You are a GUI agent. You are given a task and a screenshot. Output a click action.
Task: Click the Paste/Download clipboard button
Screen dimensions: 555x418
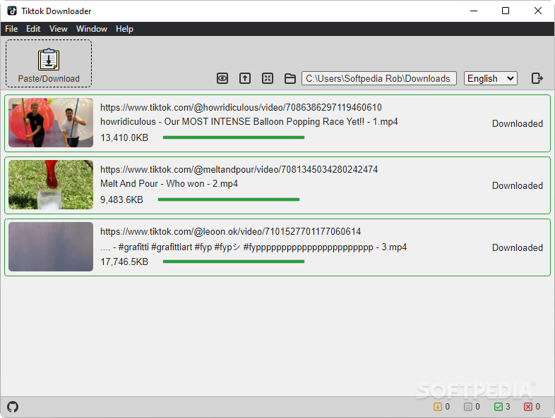click(49, 63)
